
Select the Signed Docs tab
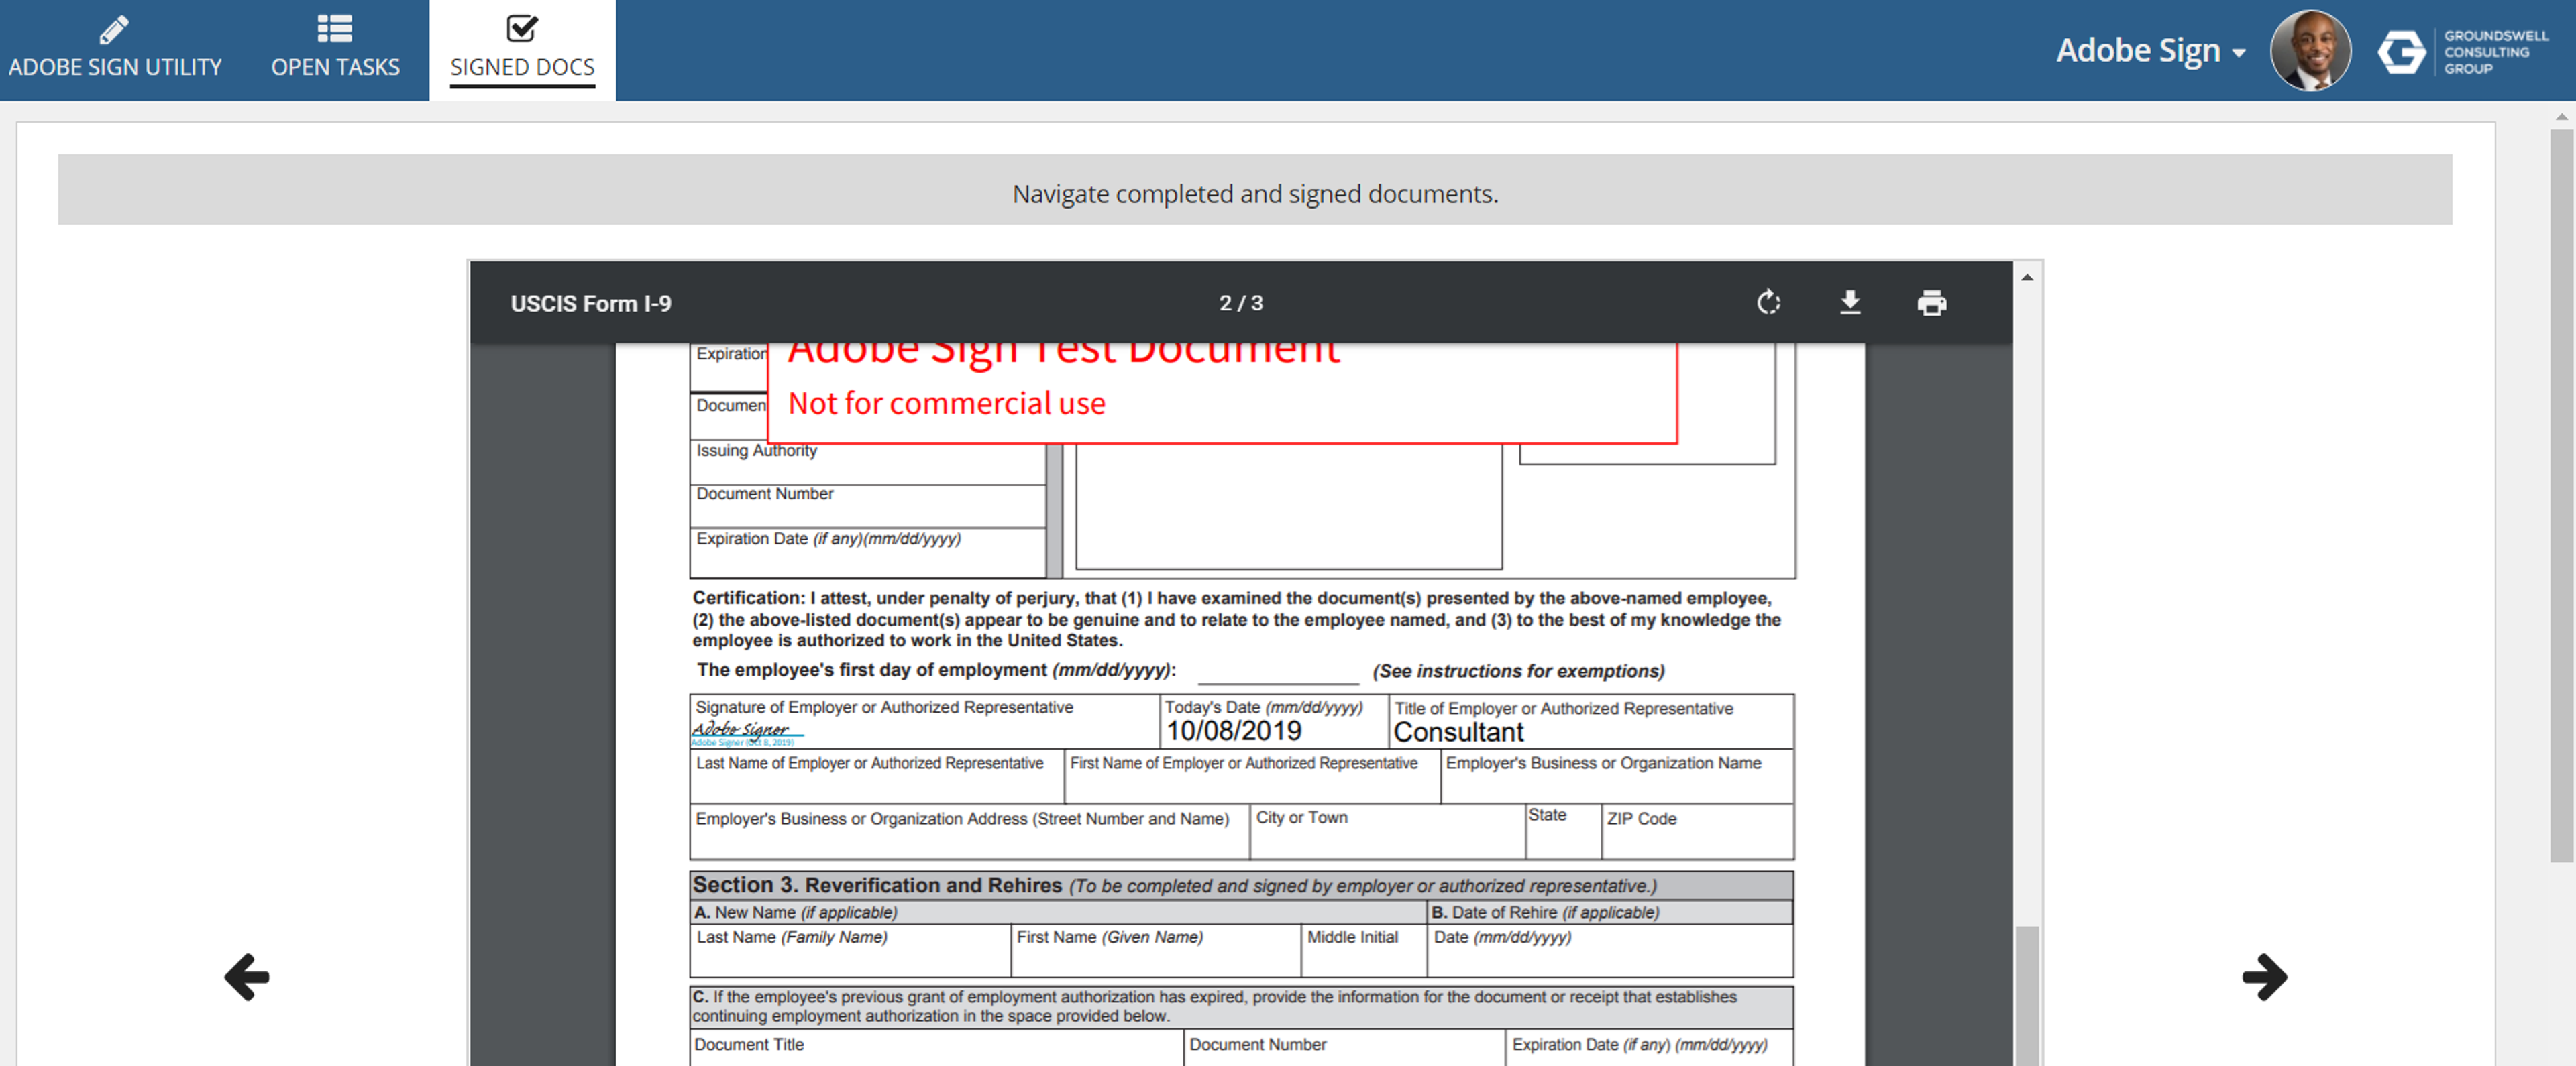522,50
